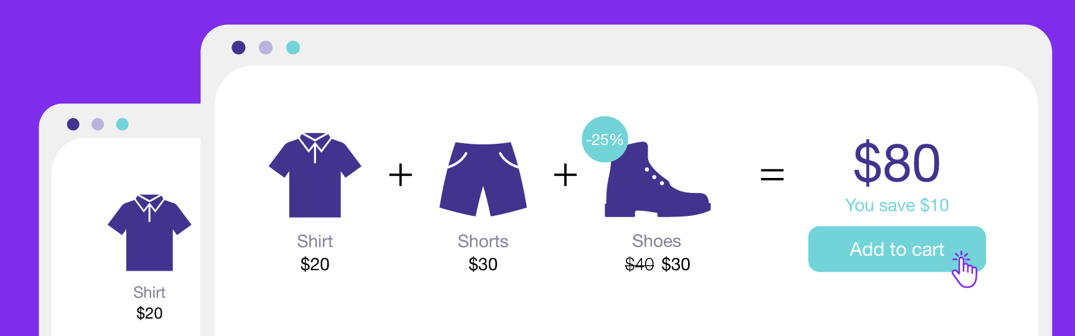Click the $80 bundle total price
The image size is (1075, 336).
click(x=896, y=163)
